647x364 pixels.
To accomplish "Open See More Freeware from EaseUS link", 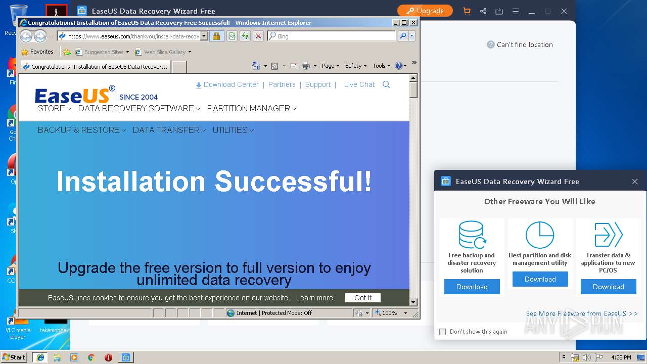I will click(x=582, y=313).
